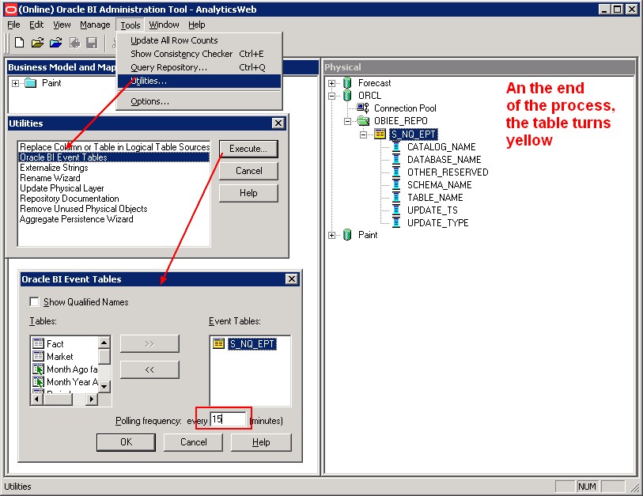Viewport: 643px width, 496px height.
Task: Expand the Paint business model node
Action: tap(15, 83)
